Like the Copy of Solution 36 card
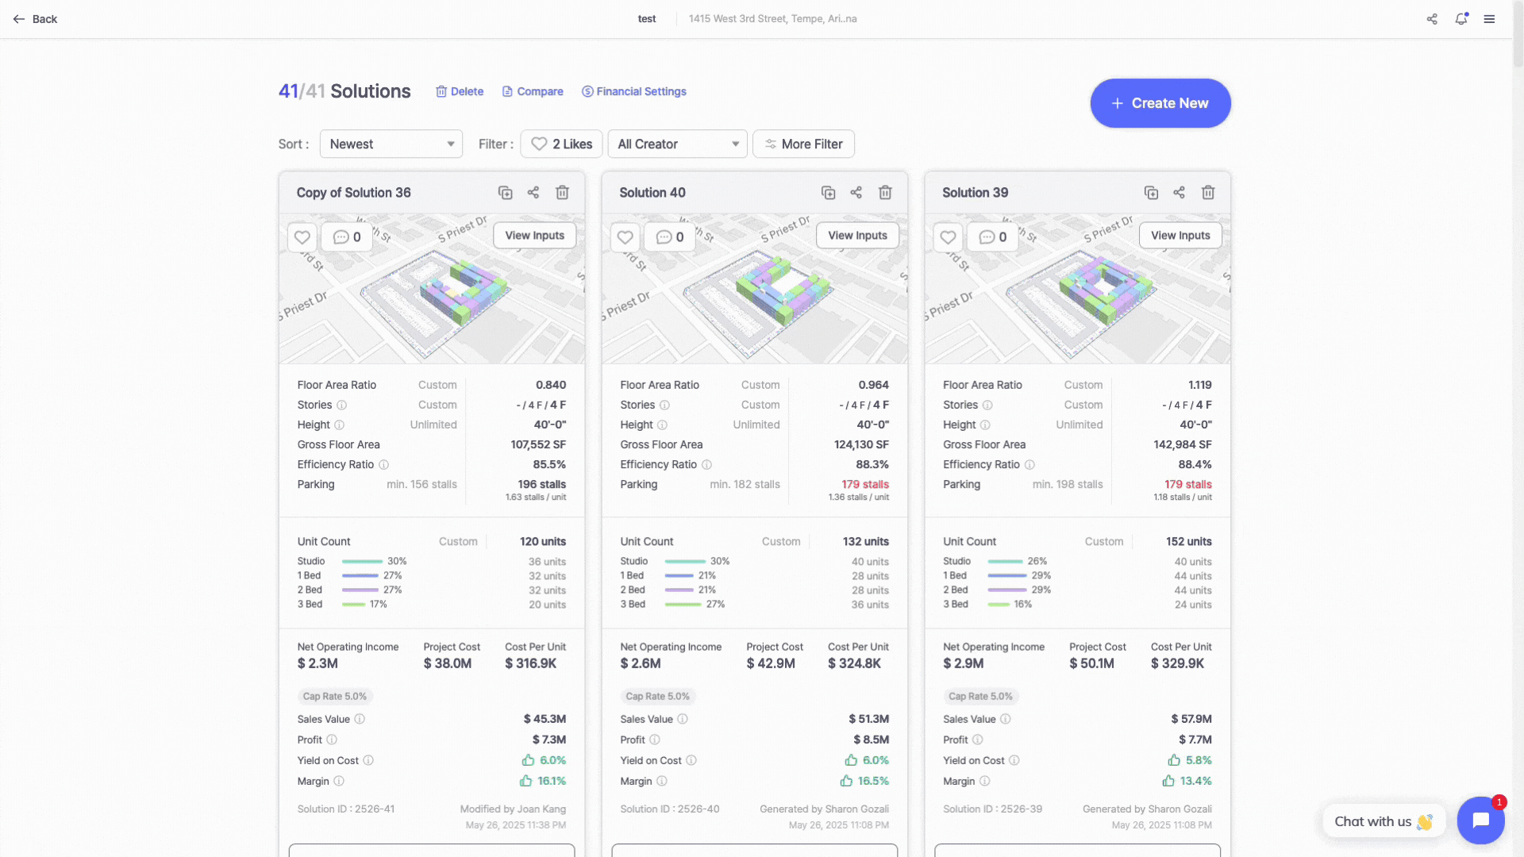 click(302, 237)
